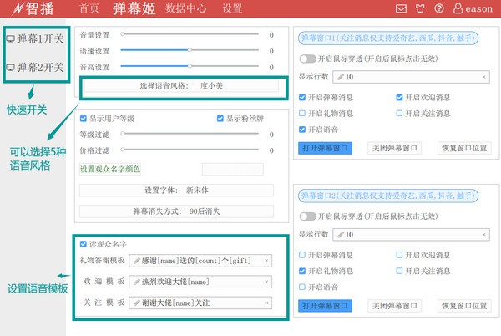Click the monitor icon for 弹幕1开关
The width and height of the screenshot is (501, 336).
pos(10,38)
